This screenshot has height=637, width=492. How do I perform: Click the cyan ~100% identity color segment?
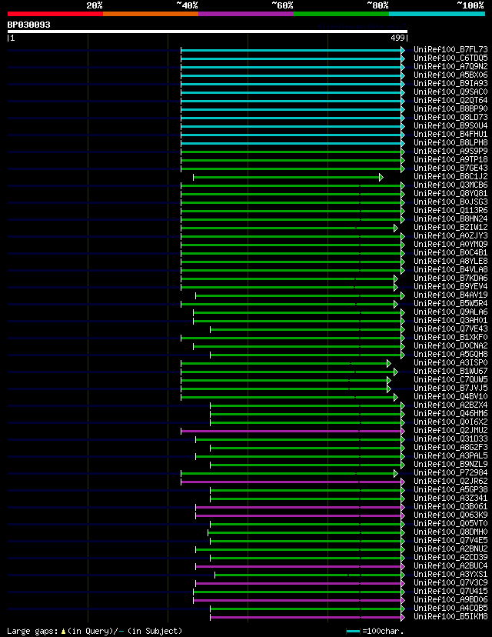tap(437, 14)
